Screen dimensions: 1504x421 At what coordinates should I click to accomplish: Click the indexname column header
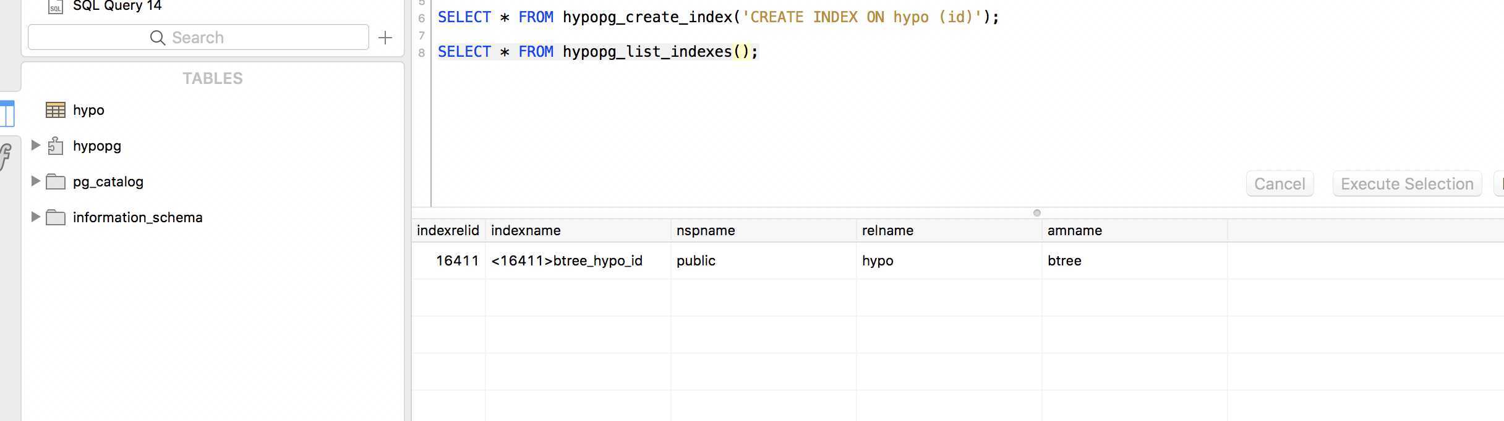(x=578, y=230)
